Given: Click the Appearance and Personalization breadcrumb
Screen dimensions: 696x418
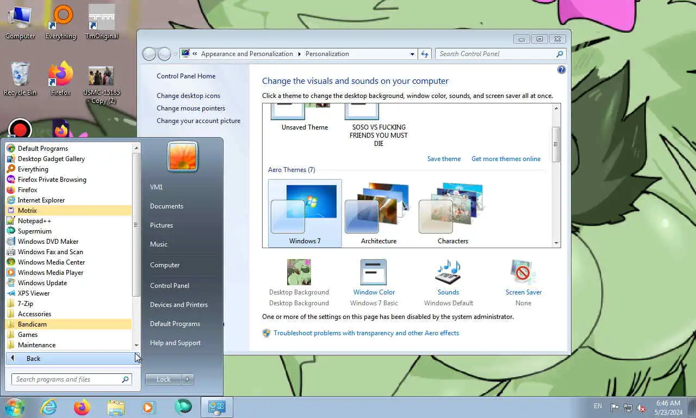Looking at the screenshot, I should (x=247, y=54).
